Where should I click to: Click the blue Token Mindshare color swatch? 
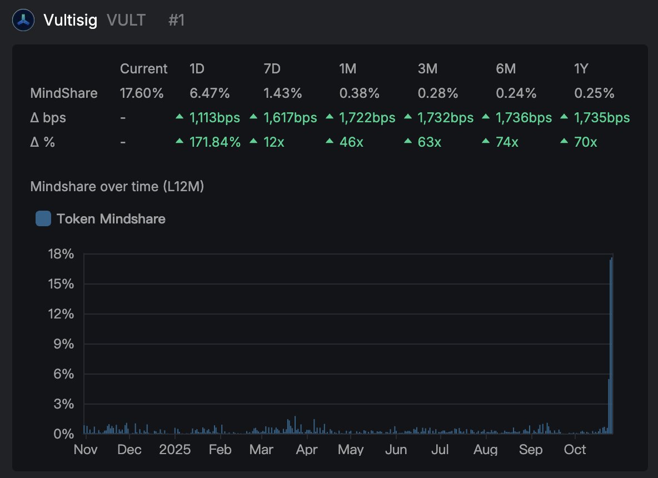pos(43,219)
